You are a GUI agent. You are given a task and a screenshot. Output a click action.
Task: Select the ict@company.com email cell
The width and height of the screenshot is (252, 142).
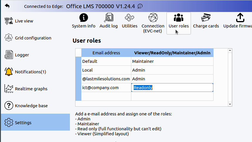(106, 88)
